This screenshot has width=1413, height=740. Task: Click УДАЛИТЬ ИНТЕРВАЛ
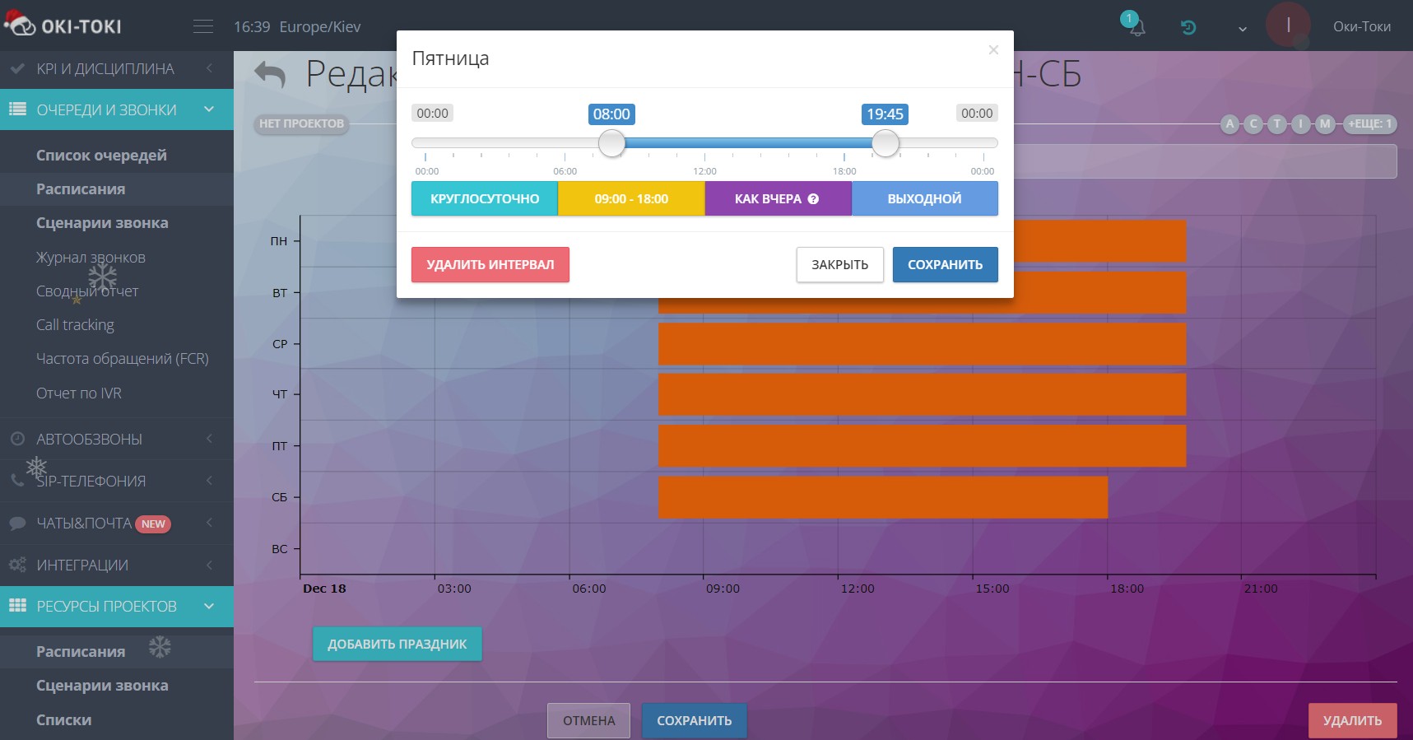[490, 264]
